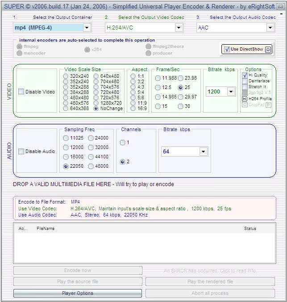
Task: Choose 4:3 aspect ratio
Action: tap(133, 87)
